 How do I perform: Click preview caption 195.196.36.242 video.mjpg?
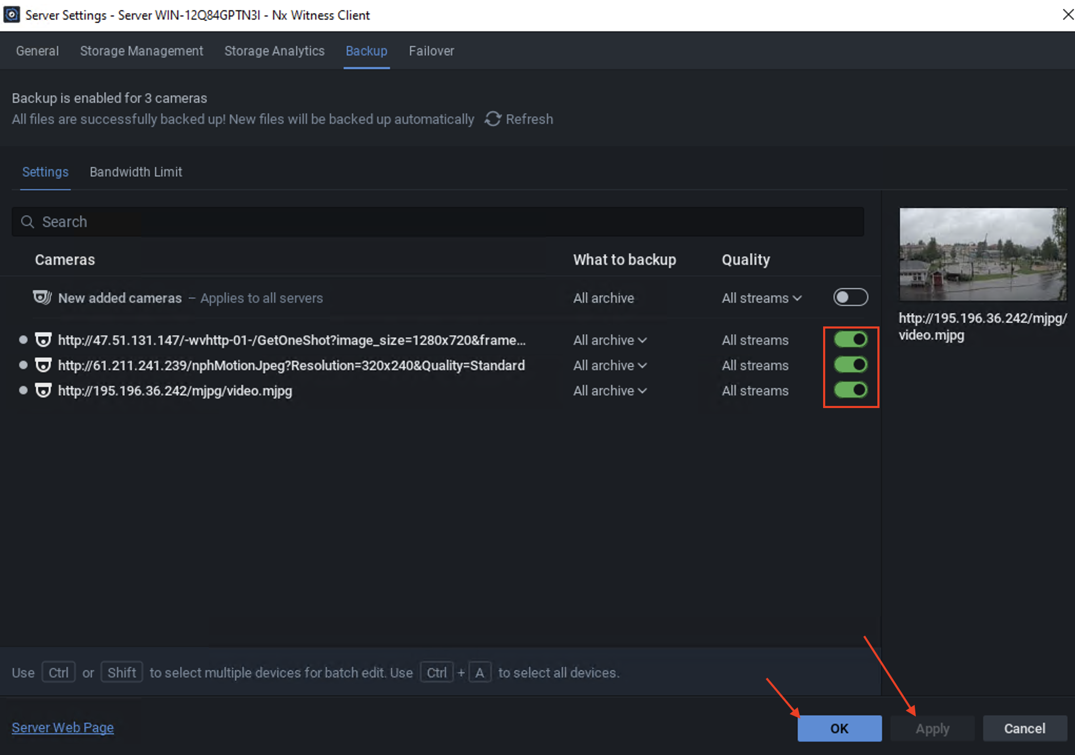[x=982, y=326]
